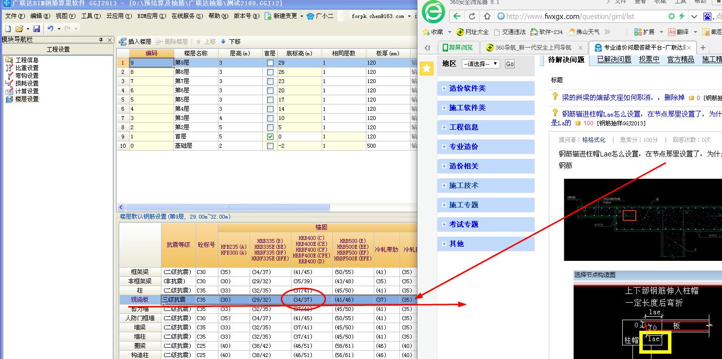Toggle 首层 checkbox for 第5层
The height and width of the screenshot is (359, 722).
(x=270, y=100)
